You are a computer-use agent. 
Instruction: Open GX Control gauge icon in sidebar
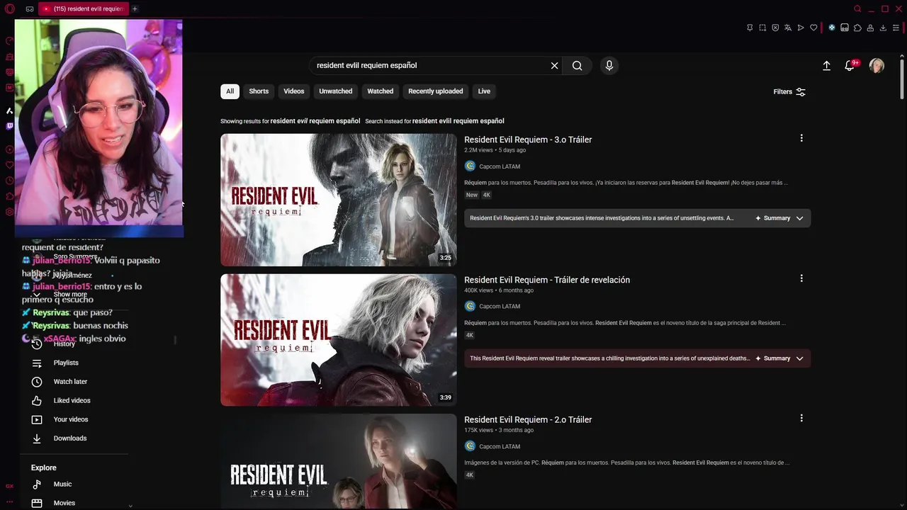(10, 40)
